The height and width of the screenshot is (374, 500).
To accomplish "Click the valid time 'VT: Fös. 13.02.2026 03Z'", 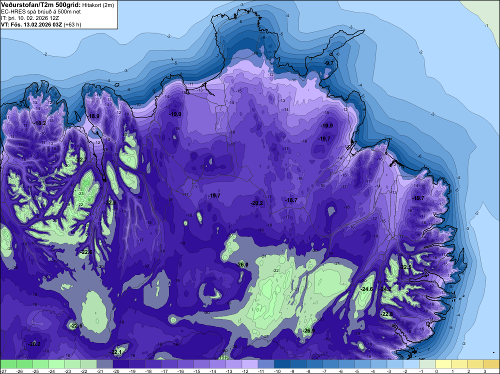I will [32, 24].
